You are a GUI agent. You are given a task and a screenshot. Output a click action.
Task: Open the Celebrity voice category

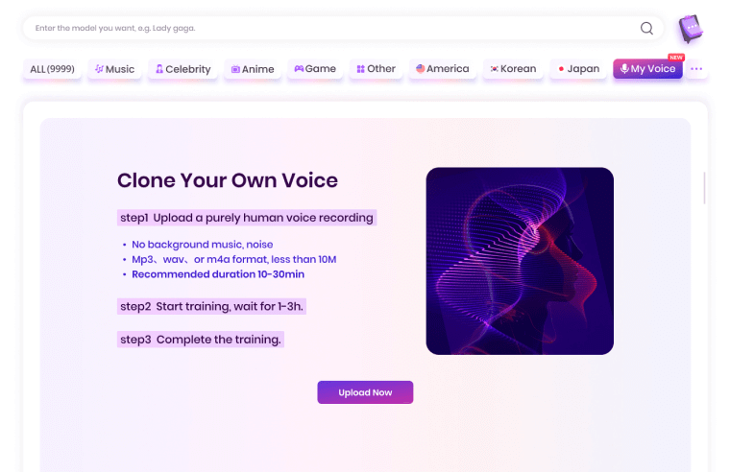coord(182,69)
